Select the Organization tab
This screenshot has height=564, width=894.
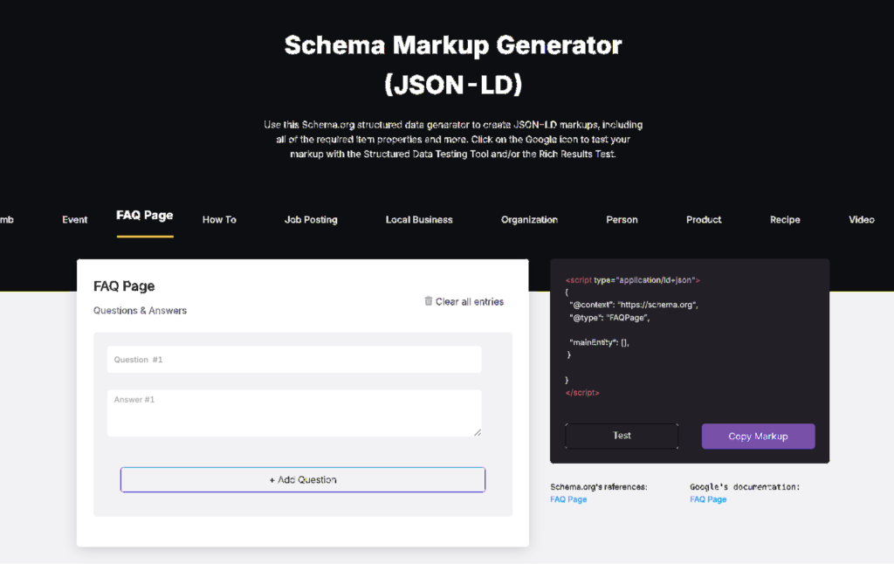point(529,219)
